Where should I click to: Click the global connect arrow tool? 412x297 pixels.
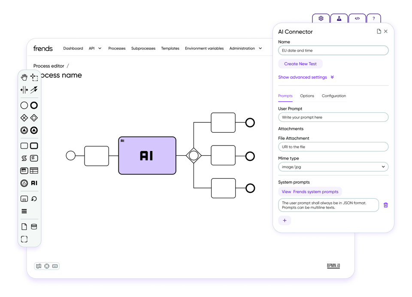34,90
